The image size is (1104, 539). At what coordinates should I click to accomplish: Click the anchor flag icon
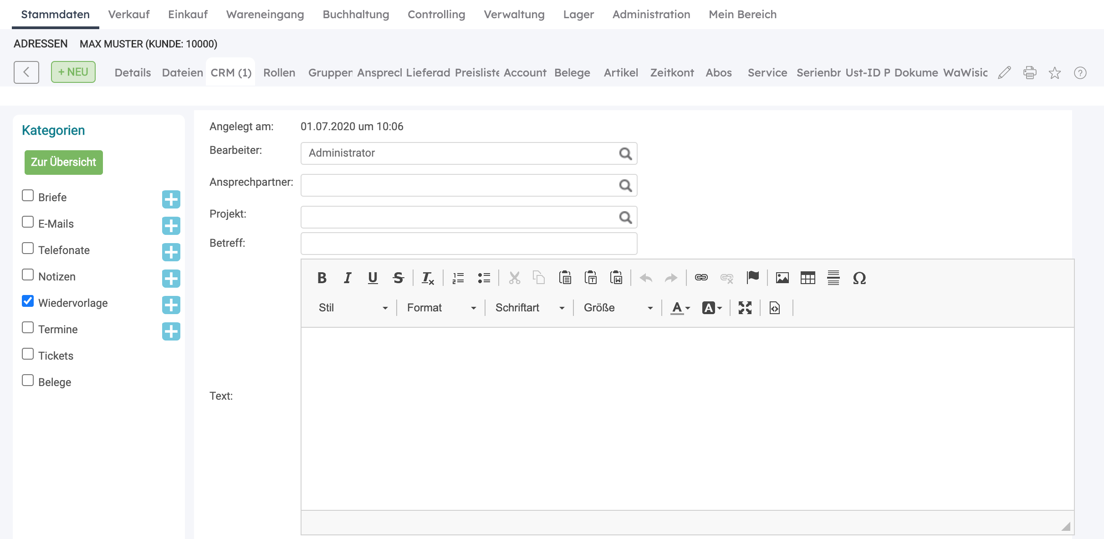click(x=753, y=277)
